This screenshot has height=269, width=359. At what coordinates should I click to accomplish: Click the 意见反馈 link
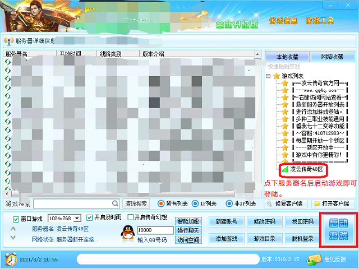(x=335, y=259)
